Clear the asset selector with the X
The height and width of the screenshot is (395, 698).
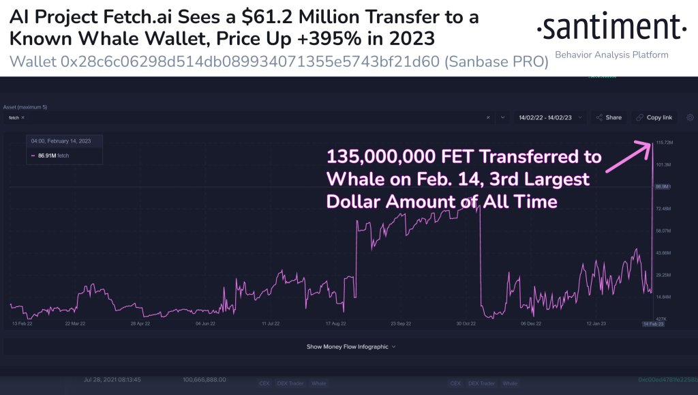click(x=488, y=117)
